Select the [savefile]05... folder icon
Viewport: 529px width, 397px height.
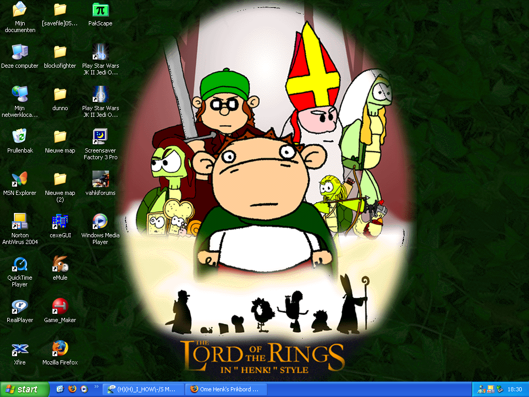60,14
